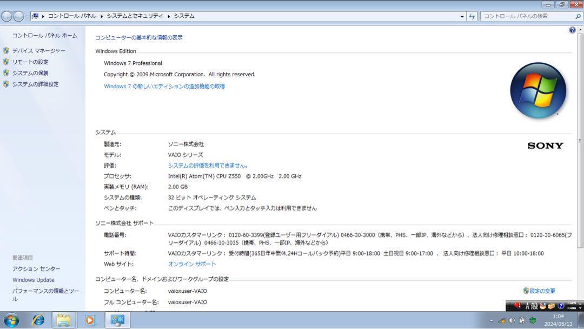Click the computer icon in address bar
This screenshot has width=584, height=329.
(35, 16)
